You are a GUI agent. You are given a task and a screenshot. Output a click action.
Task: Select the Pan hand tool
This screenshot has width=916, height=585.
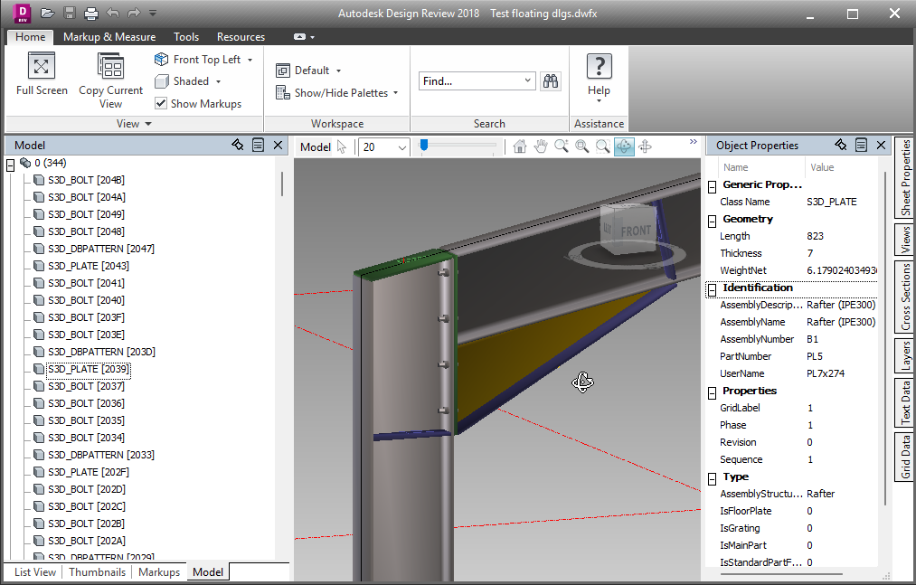(541, 146)
